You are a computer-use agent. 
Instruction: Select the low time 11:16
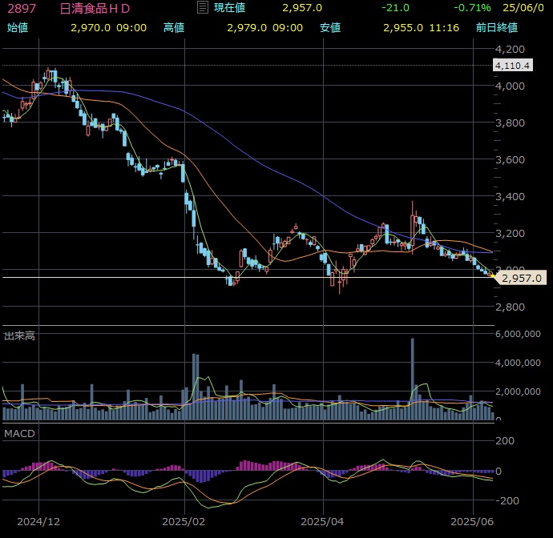click(x=444, y=28)
